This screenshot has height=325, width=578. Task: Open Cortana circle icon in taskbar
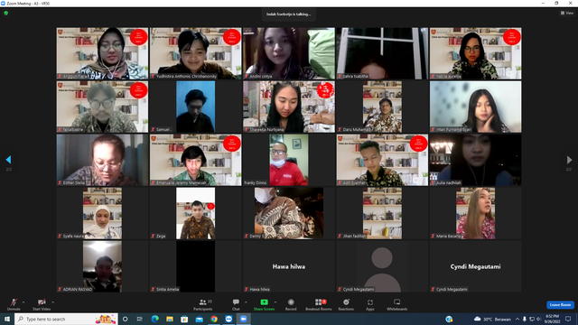tap(126, 319)
